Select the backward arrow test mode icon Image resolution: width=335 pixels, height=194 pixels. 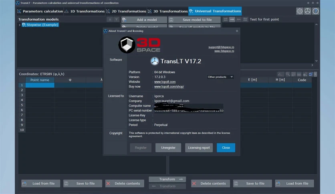(x=239, y=20)
